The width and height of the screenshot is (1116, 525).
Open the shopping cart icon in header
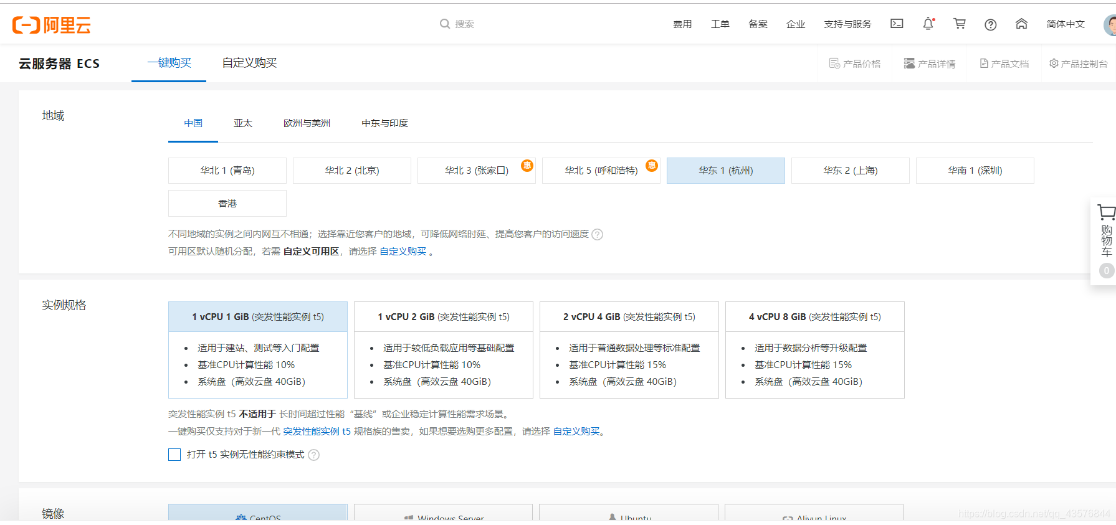click(x=960, y=24)
